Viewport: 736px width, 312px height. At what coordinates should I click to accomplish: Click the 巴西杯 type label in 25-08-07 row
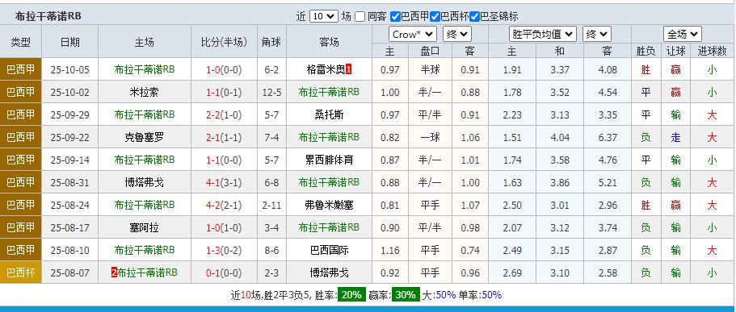[x=21, y=272]
